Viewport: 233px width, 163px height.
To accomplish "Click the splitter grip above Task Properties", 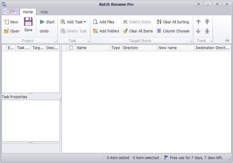I will point(31,94).
